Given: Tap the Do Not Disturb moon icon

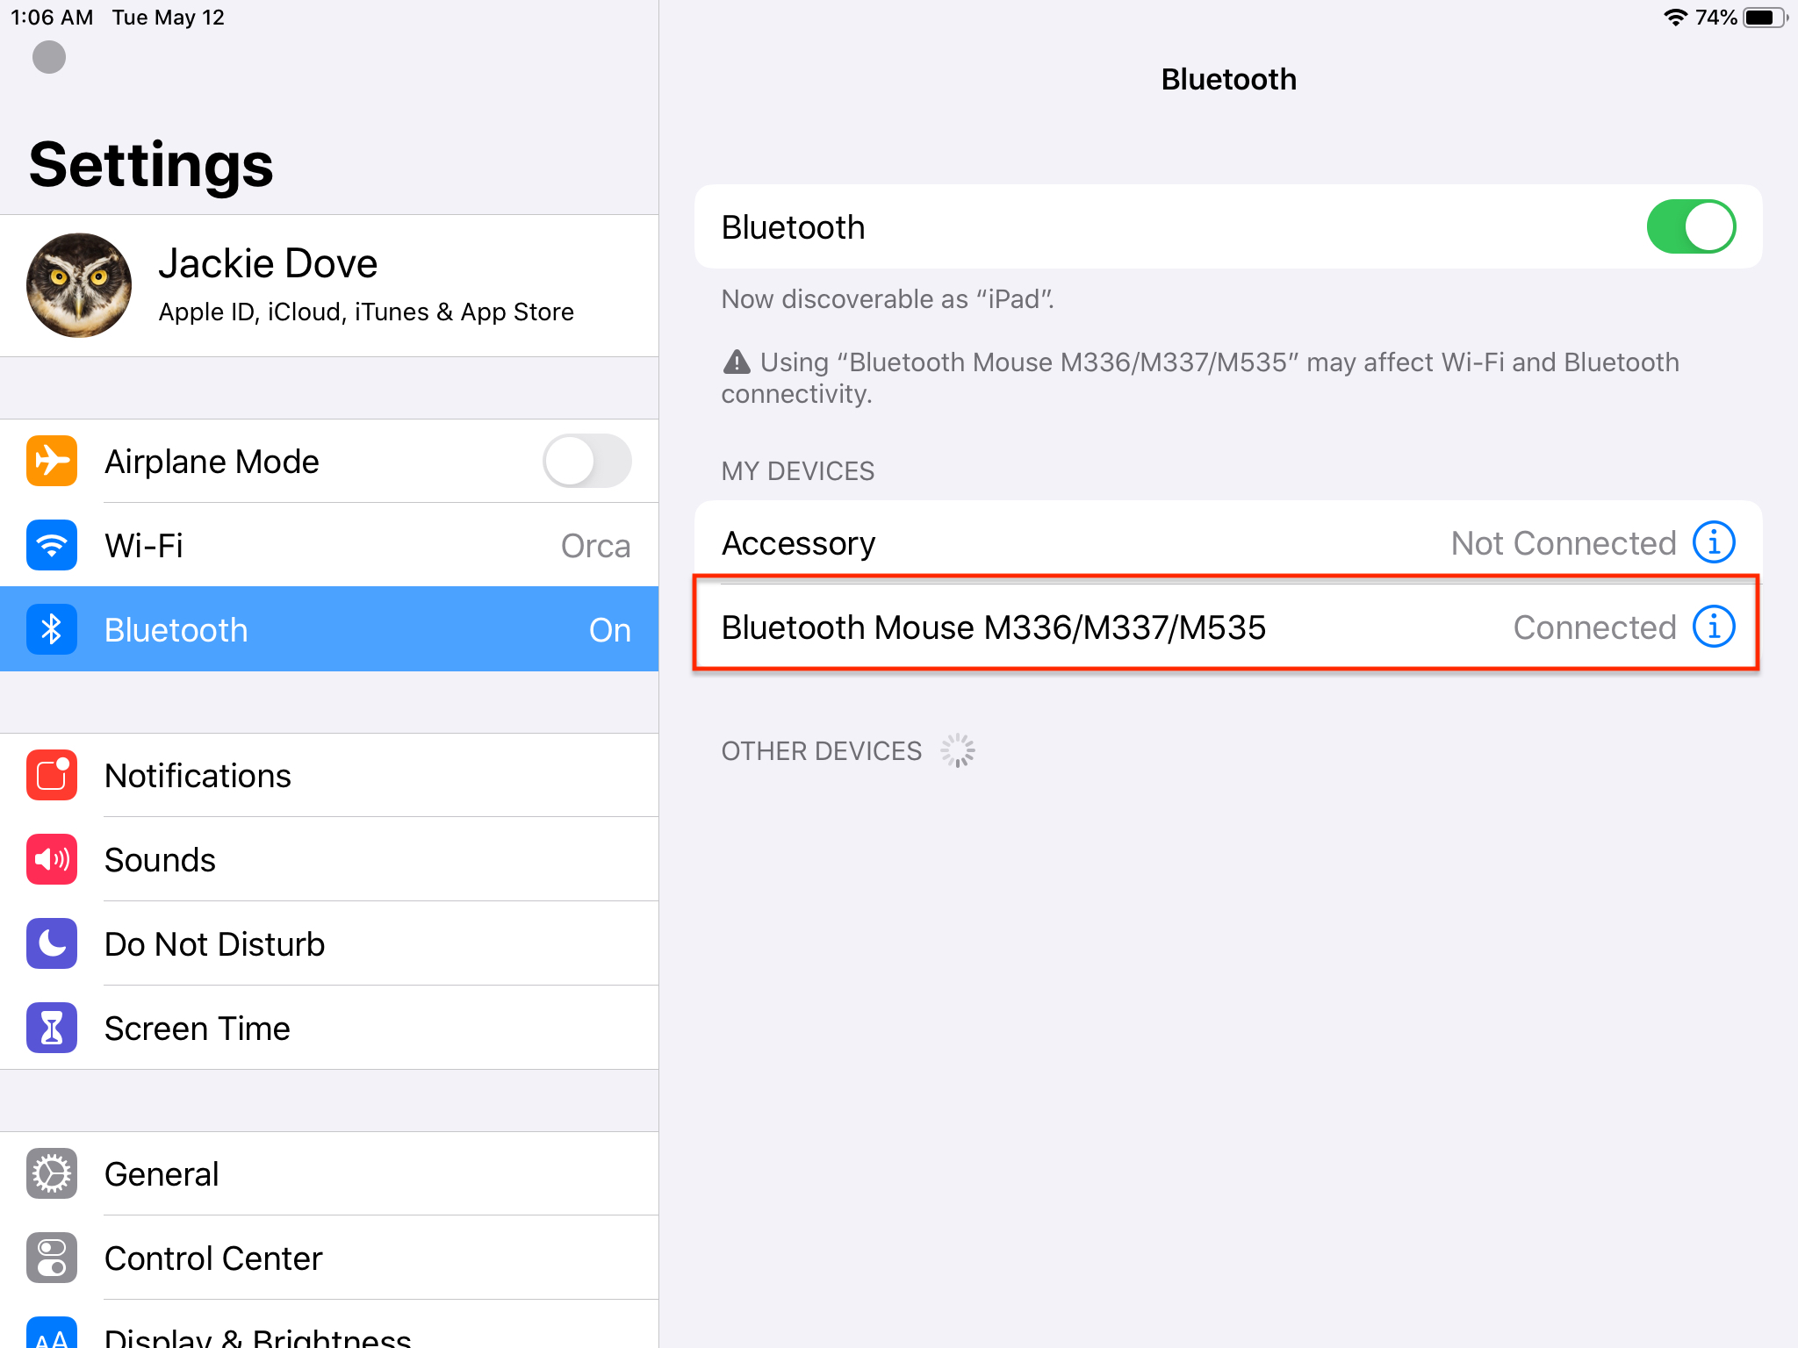Looking at the screenshot, I should [52, 943].
